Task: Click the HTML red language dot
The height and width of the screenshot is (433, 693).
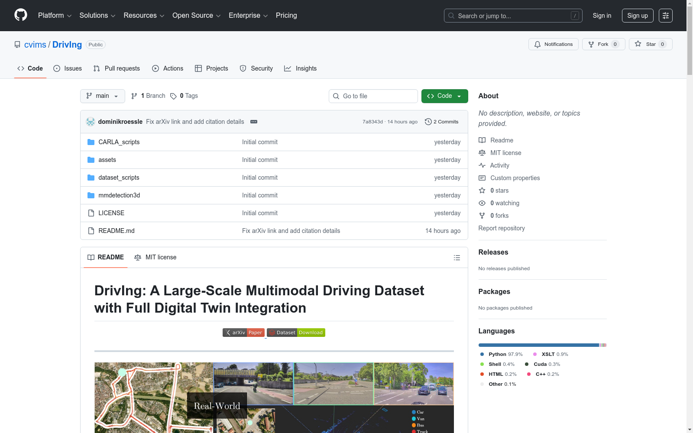Action: [482, 374]
